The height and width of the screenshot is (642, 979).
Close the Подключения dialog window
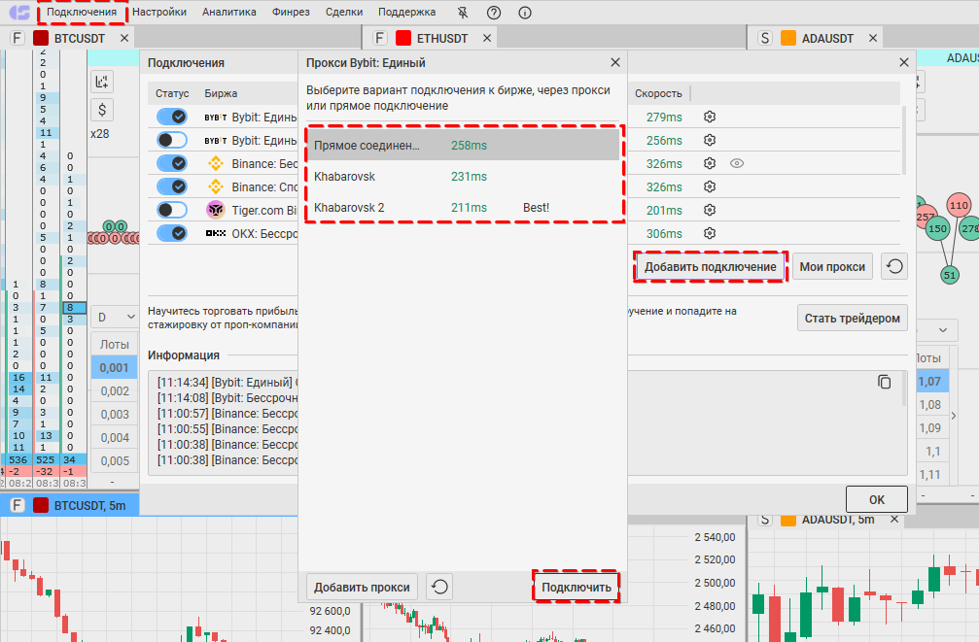coord(903,62)
